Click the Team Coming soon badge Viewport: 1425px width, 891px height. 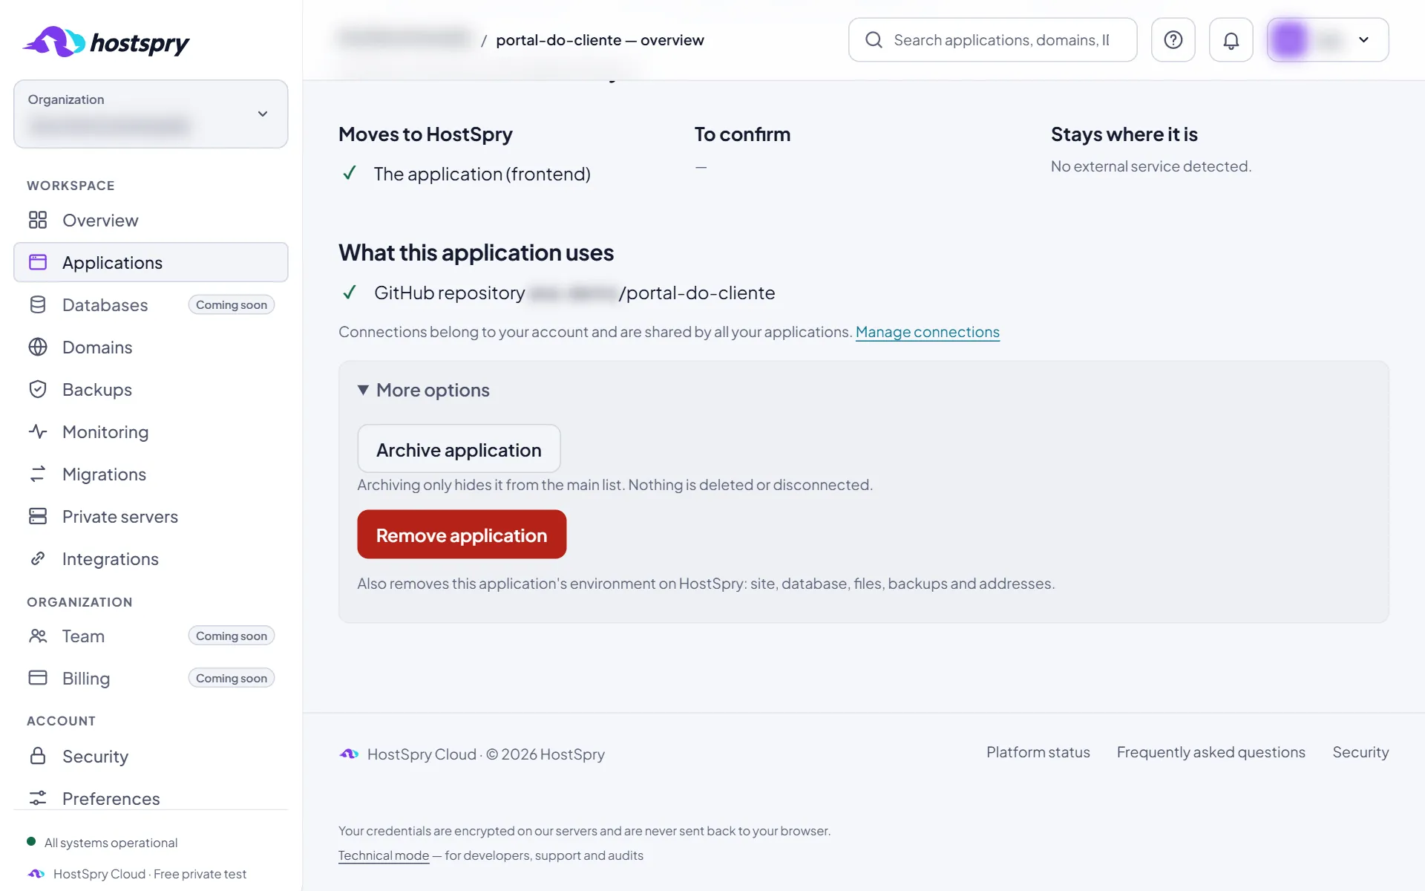pos(232,636)
